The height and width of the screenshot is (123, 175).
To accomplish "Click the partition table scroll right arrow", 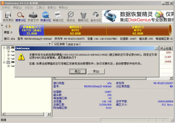I will (171, 78).
